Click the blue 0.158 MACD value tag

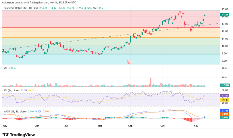(x=225, y=110)
